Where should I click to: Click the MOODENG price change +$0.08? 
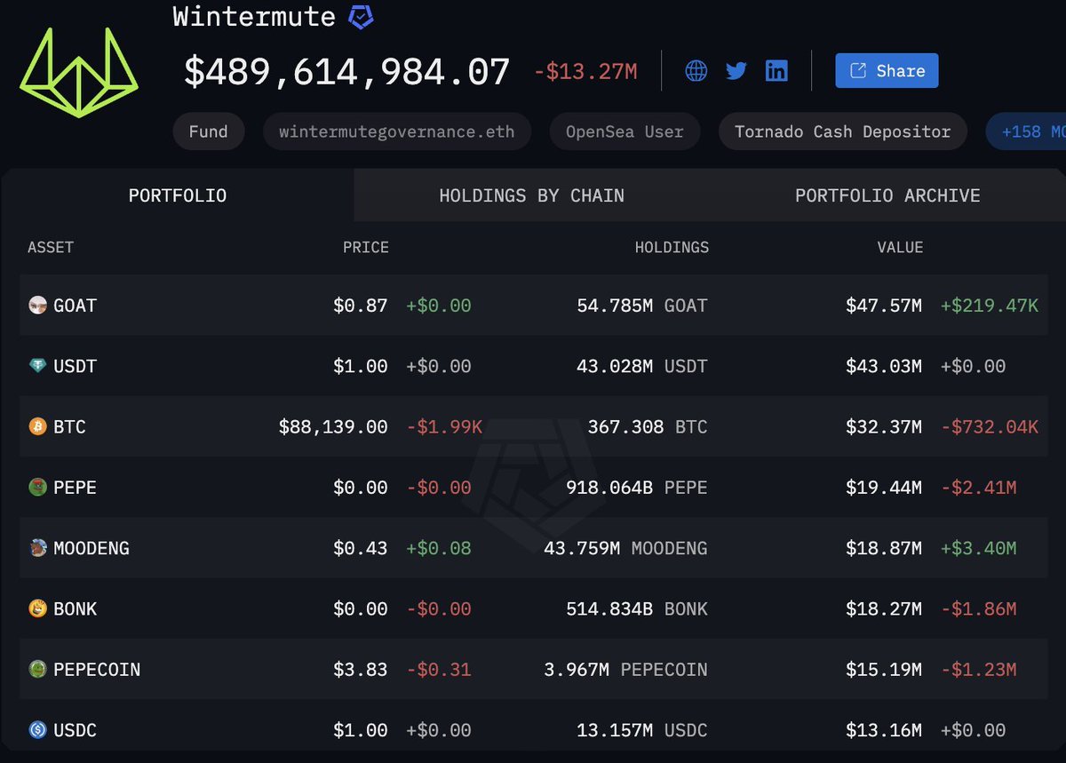point(439,548)
